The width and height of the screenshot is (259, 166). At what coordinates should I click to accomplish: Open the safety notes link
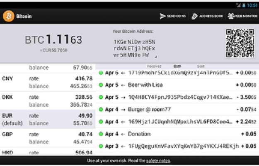coord(158,161)
